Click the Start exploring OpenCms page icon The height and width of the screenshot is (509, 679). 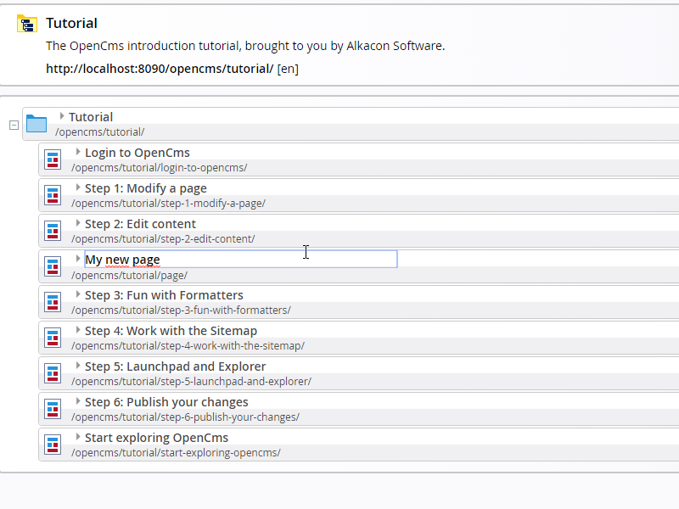52,444
